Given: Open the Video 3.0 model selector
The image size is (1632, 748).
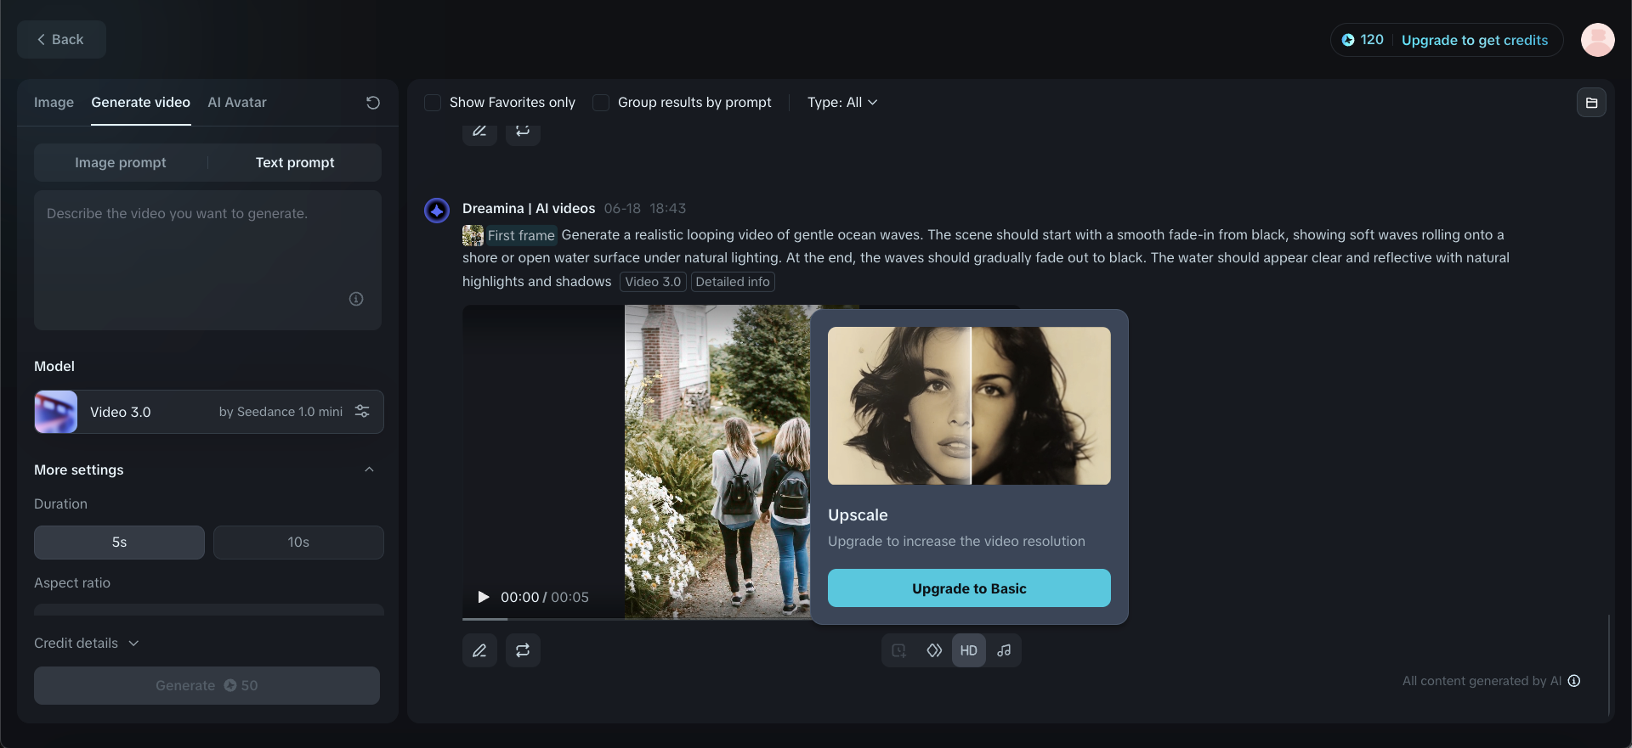Looking at the screenshot, I should tap(209, 412).
